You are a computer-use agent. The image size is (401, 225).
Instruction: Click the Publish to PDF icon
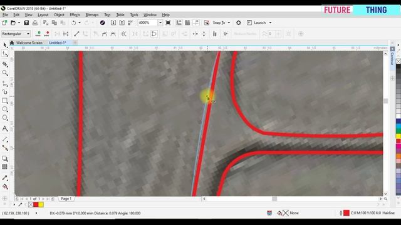click(130, 22)
